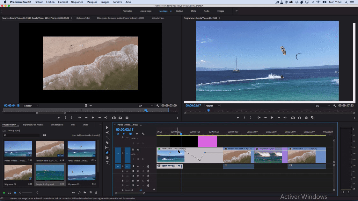Play the Program monitor sequence
358x201 pixels.
pyautogui.click(x=272, y=118)
